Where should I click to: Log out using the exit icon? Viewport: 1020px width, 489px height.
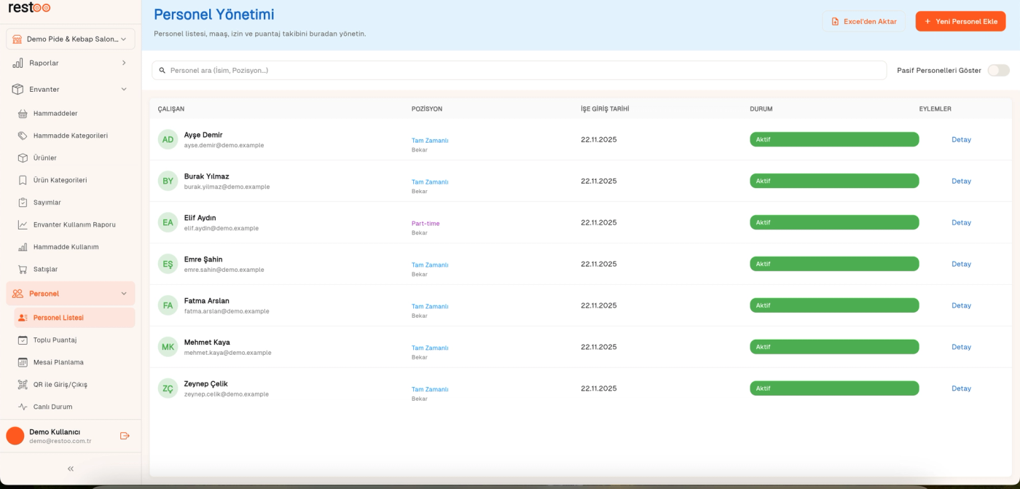[x=125, y=436]
